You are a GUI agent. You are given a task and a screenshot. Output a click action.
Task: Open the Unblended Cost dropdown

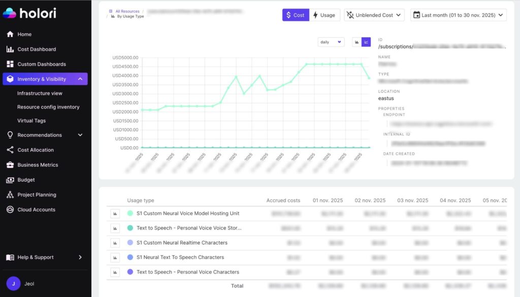click(x=374, y=15)
